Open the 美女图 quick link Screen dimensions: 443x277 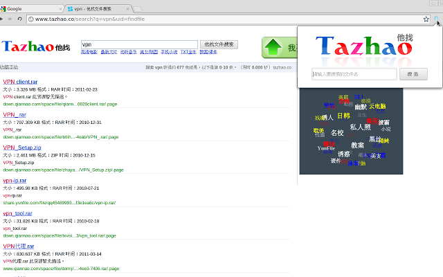pyautogui.click(x=149, y=52)
